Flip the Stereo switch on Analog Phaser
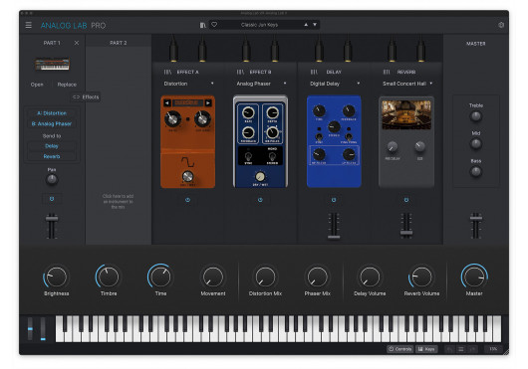Image resolution: width=528 pixels, height=369 pixels. 272,157
